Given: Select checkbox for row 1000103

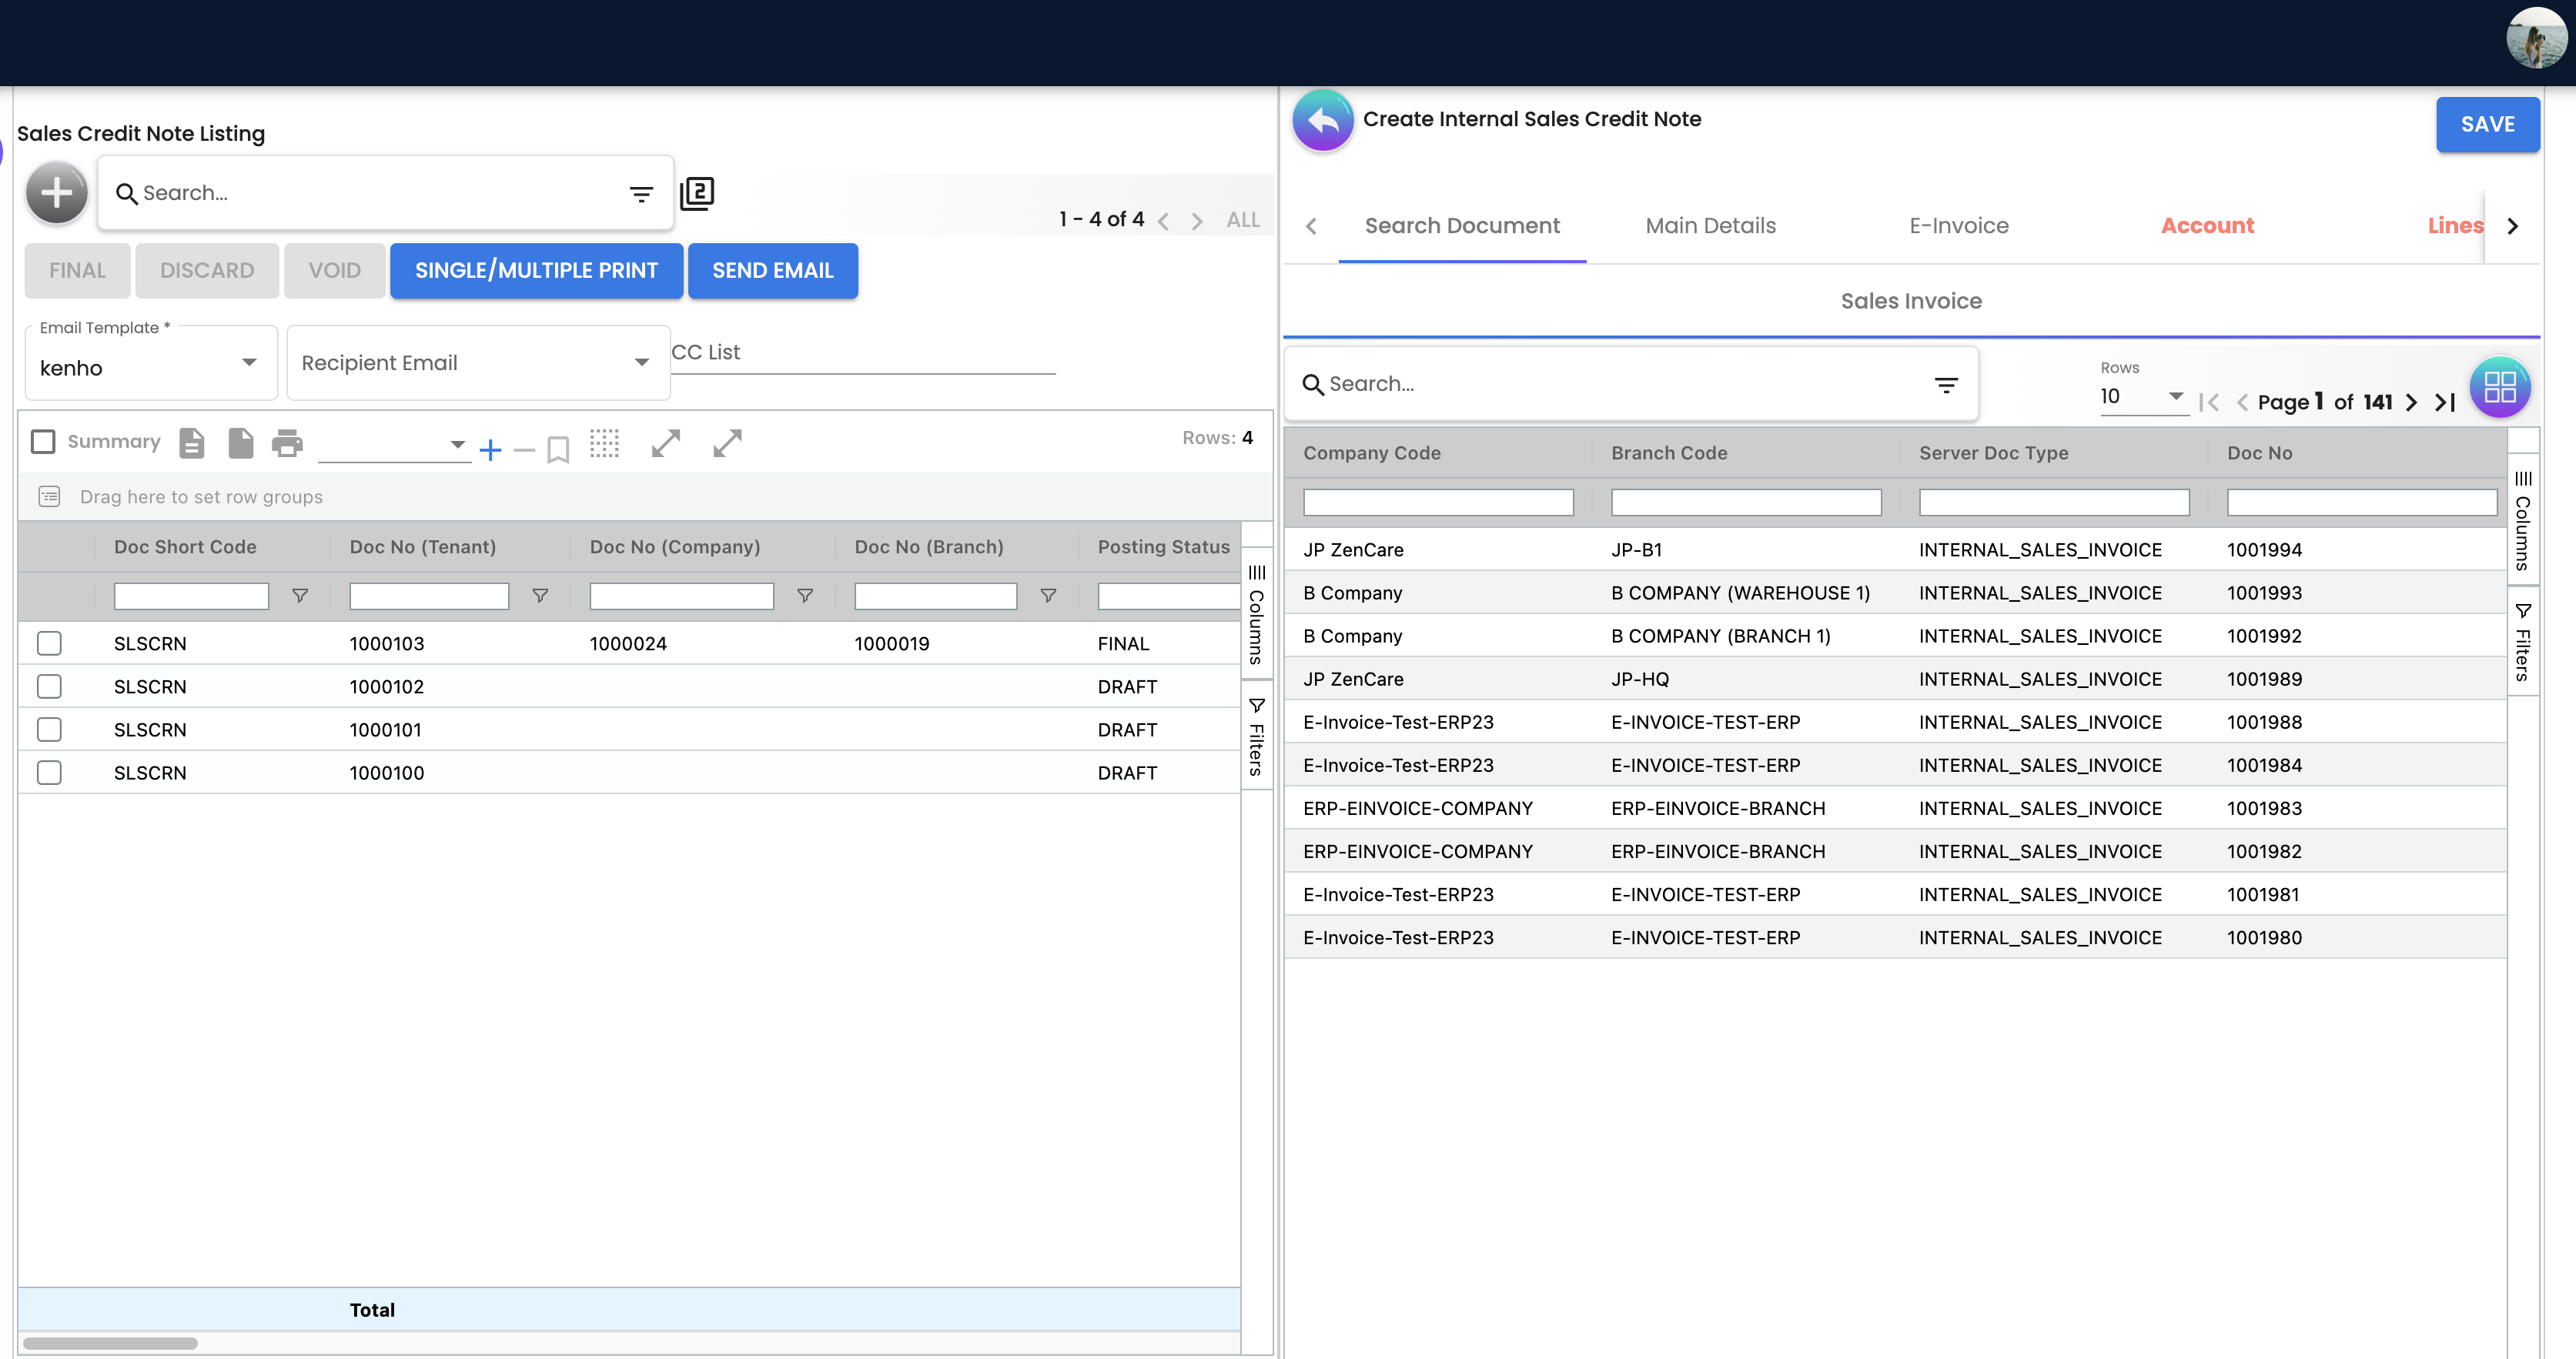Looking at the screenshot, I should [x=49, y=643].
